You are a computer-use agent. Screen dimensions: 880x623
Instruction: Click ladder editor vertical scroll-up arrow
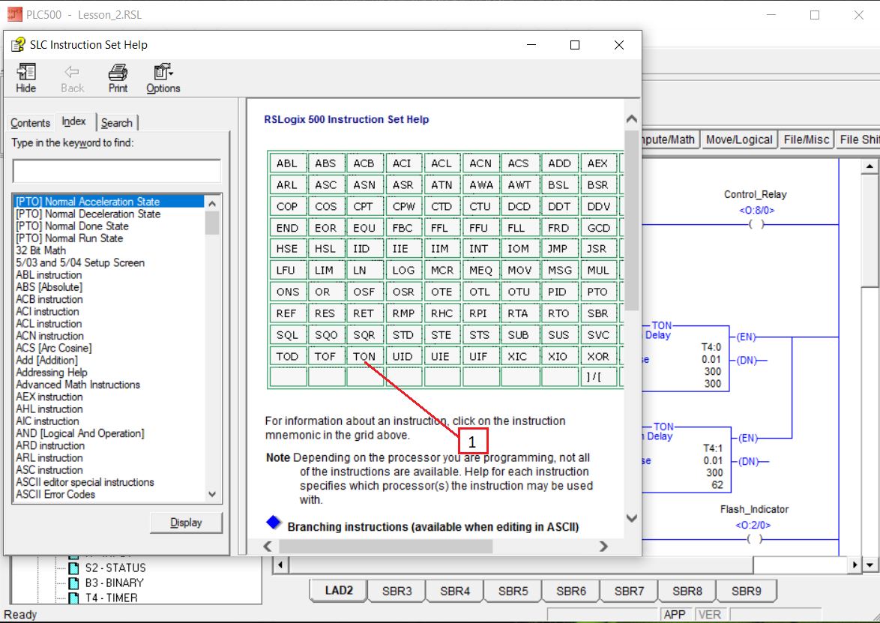[870, 166]
